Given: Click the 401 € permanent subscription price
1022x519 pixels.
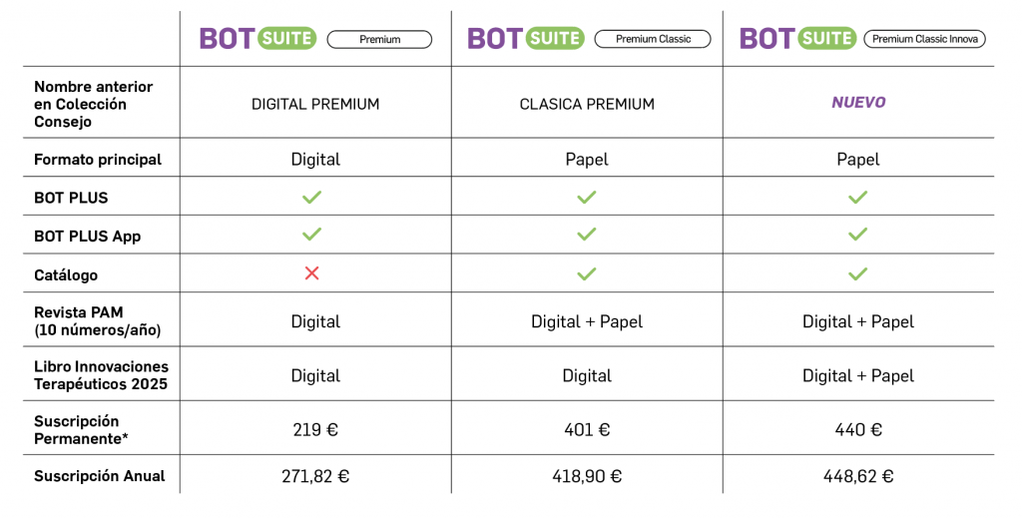Looking at the screenshot, I should click(587, 430).
